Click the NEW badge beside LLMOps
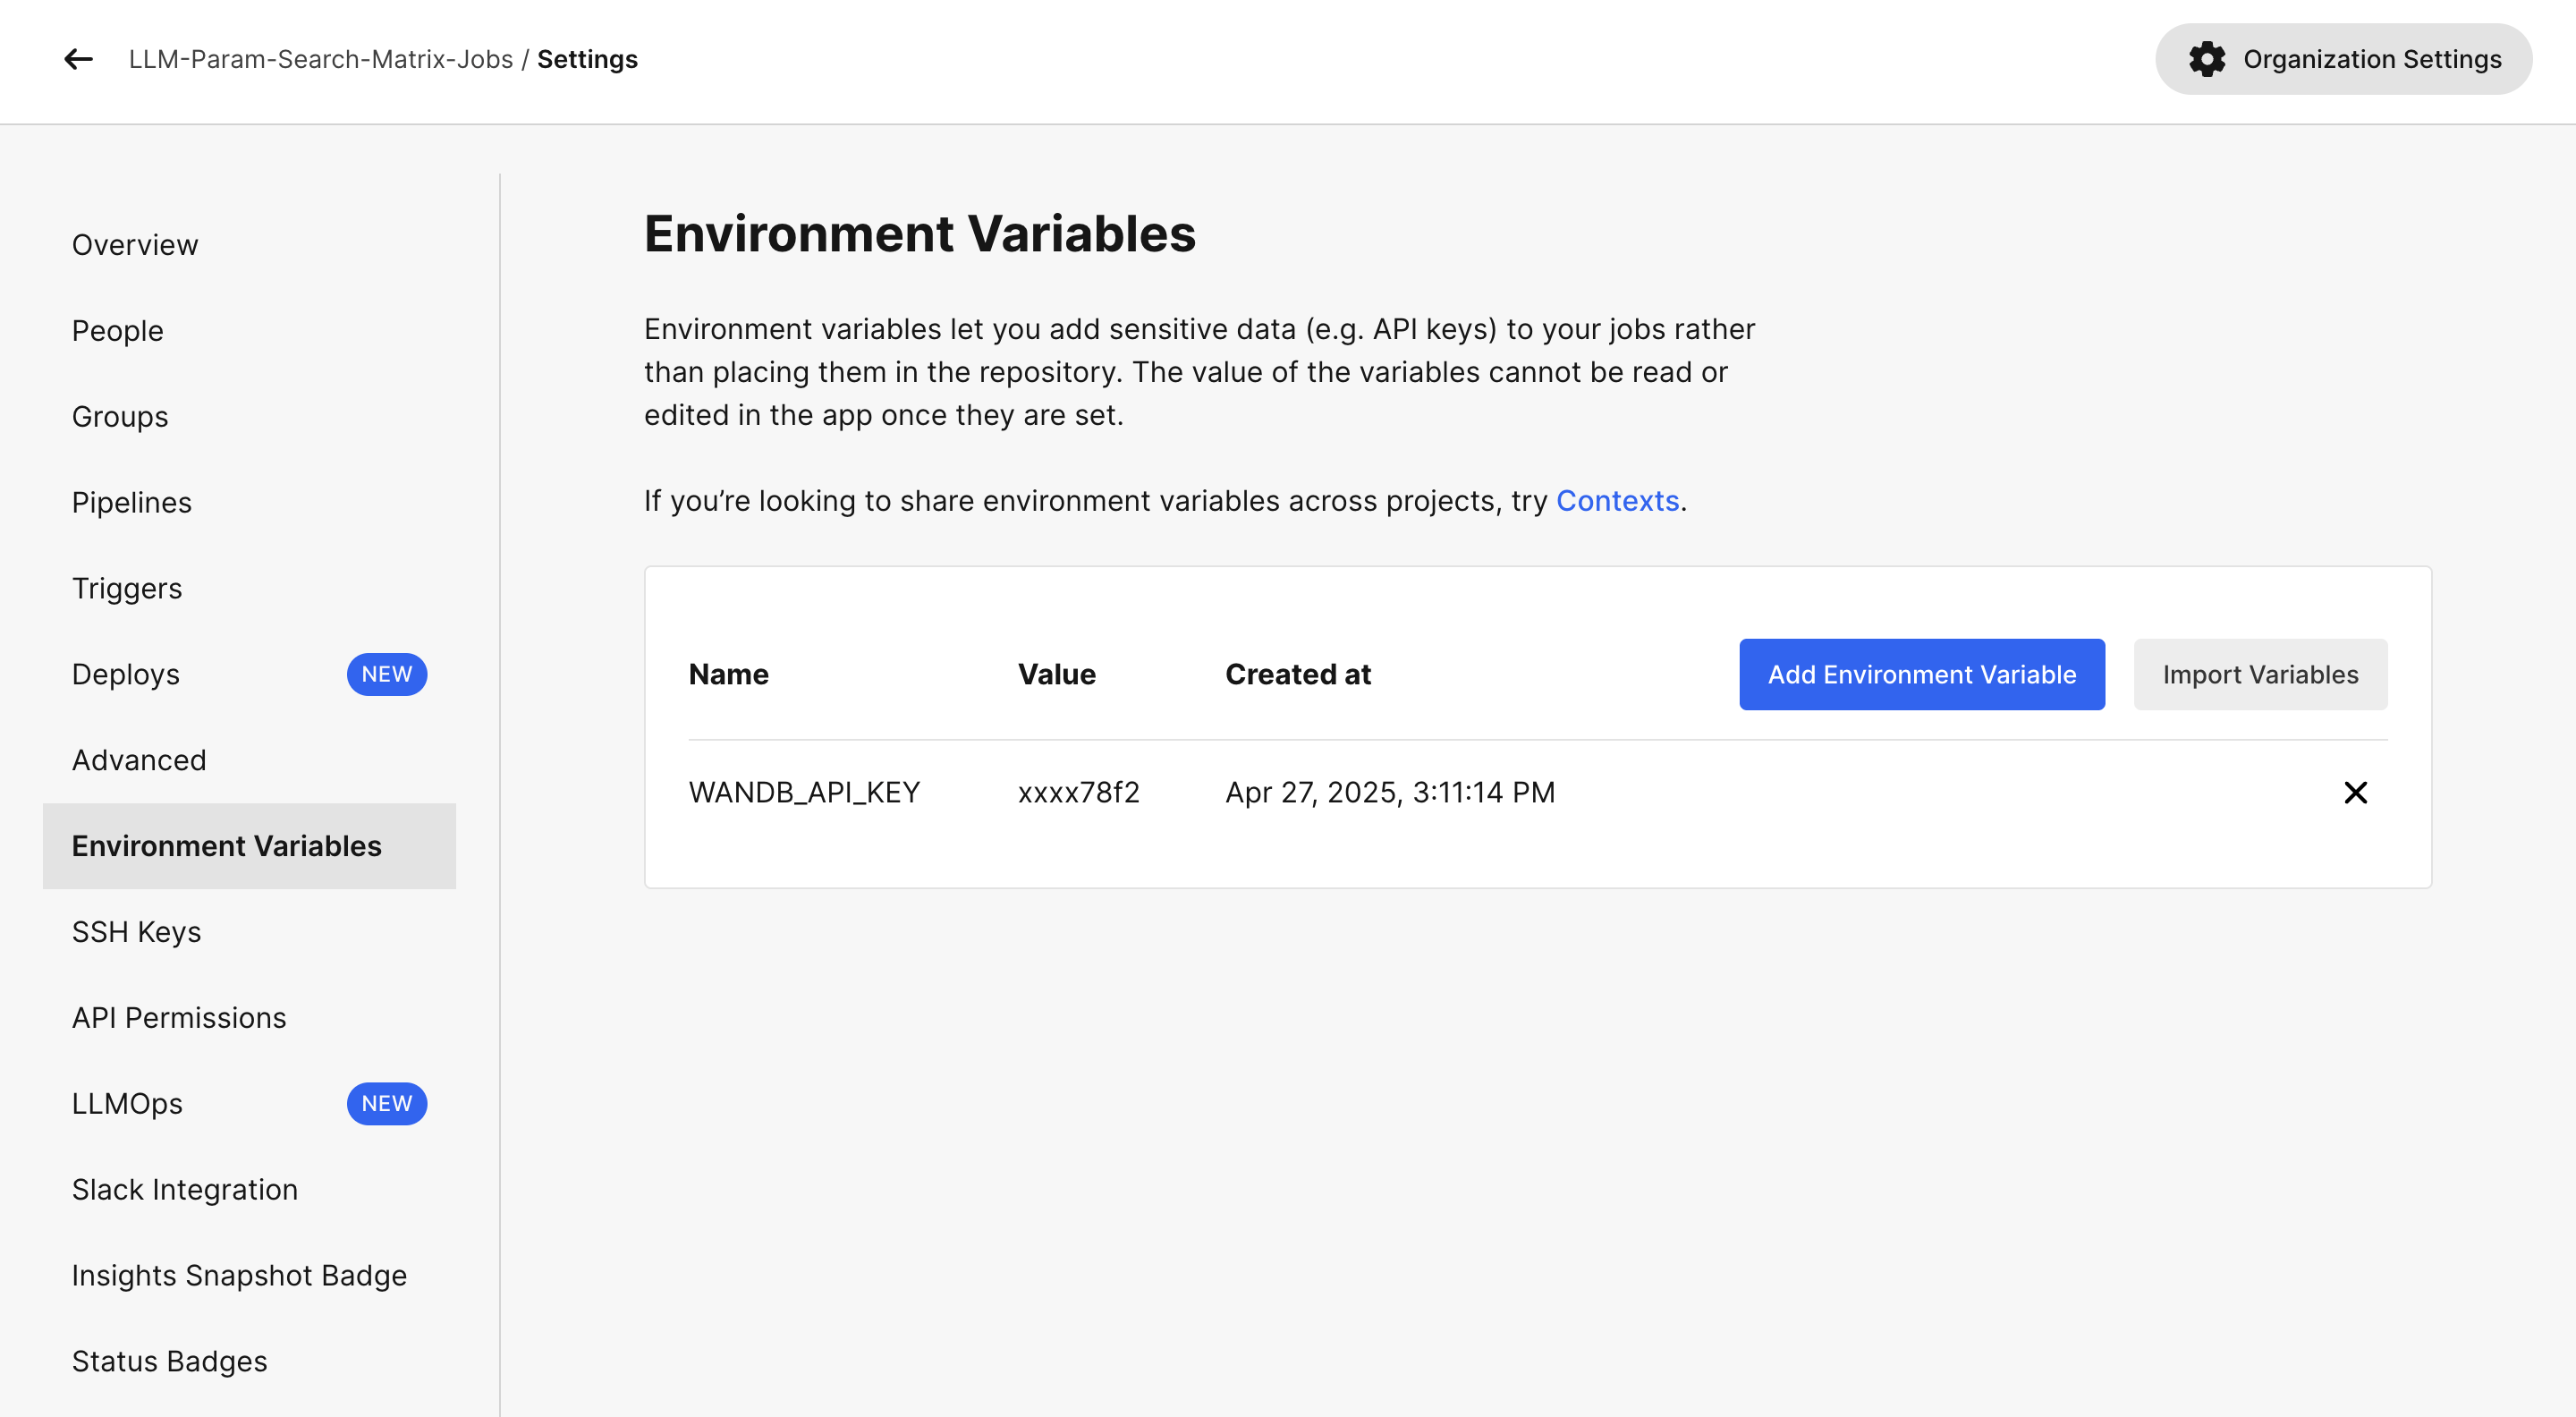Screen dimensions: 2576x1417 tap(387, 1104)
